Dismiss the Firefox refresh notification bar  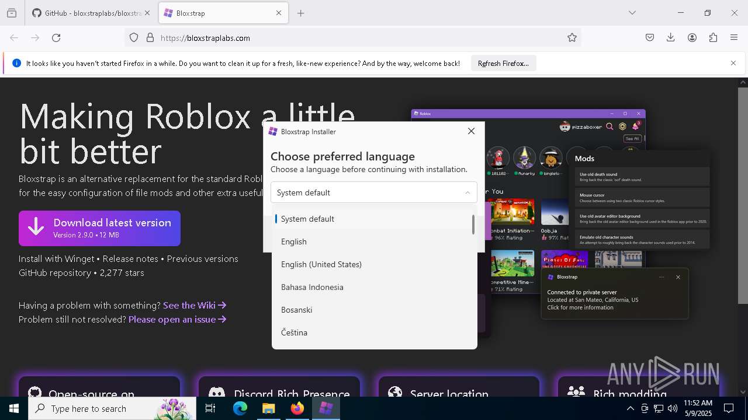(x=733, y=63)
